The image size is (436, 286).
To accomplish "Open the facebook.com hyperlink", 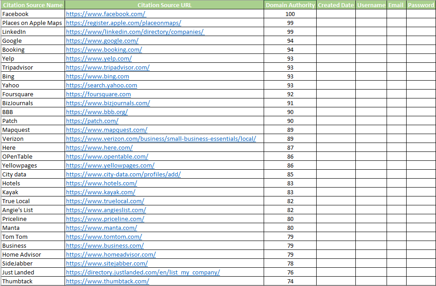I will pyautogui.click(x=106, y=14).
